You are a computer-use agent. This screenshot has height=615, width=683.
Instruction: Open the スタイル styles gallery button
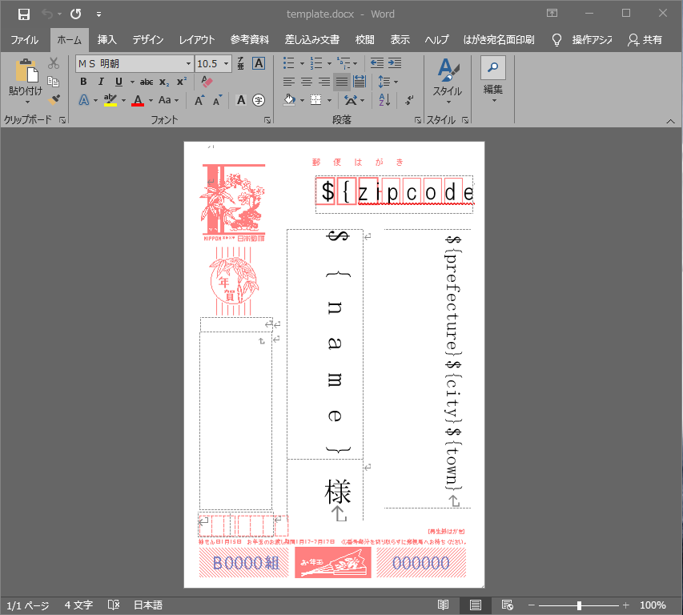tap(448, 81)
